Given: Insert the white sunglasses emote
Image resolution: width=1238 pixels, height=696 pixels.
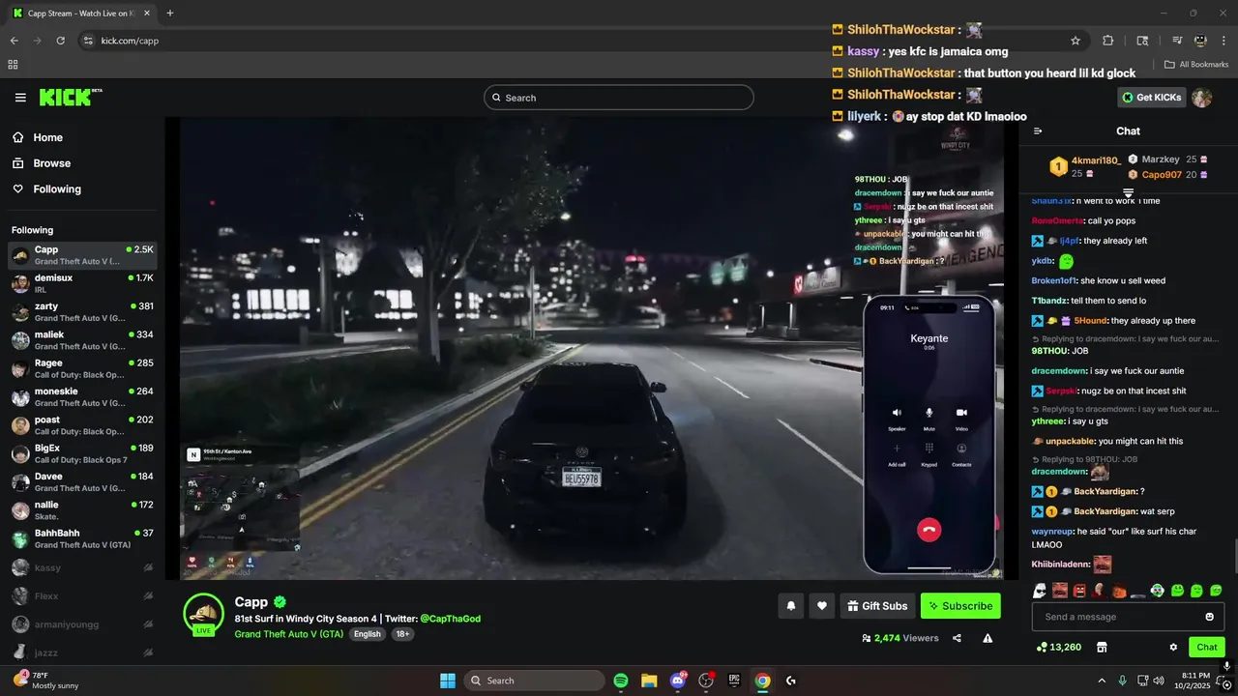Looking at the screenshot, I should 1040,591.
